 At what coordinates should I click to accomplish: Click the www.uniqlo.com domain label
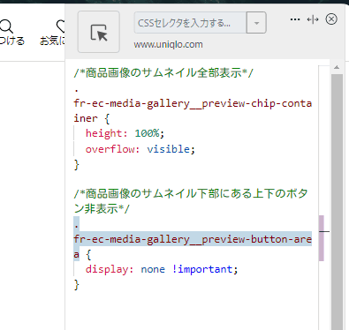[168, 44]
